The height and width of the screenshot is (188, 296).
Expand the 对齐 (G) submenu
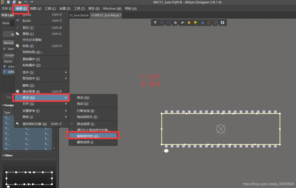(x=41, y=104)
